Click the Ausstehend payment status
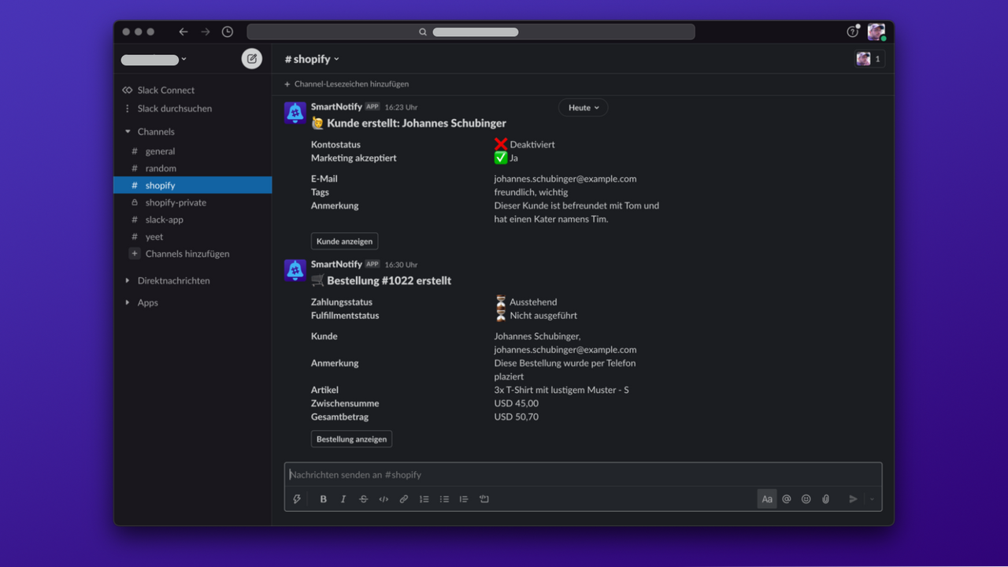Image resolution: width=1008 pixels, height=567 pixels. tap(533, 302)
